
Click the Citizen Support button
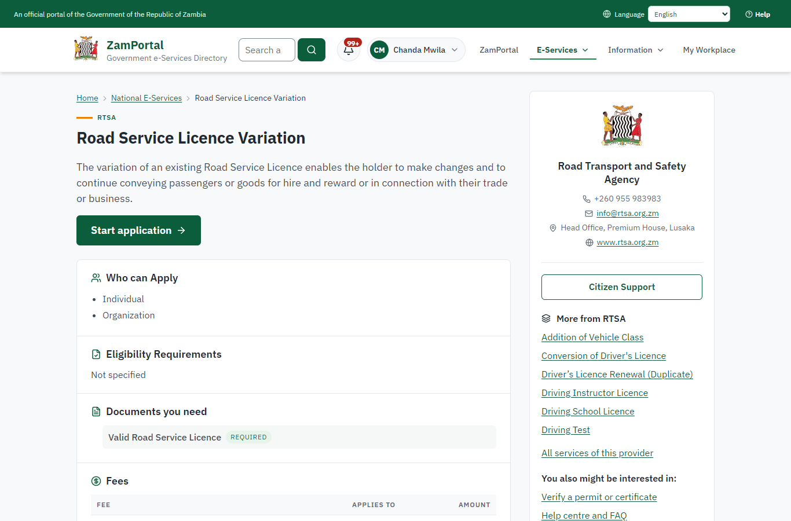coord(622,287)
